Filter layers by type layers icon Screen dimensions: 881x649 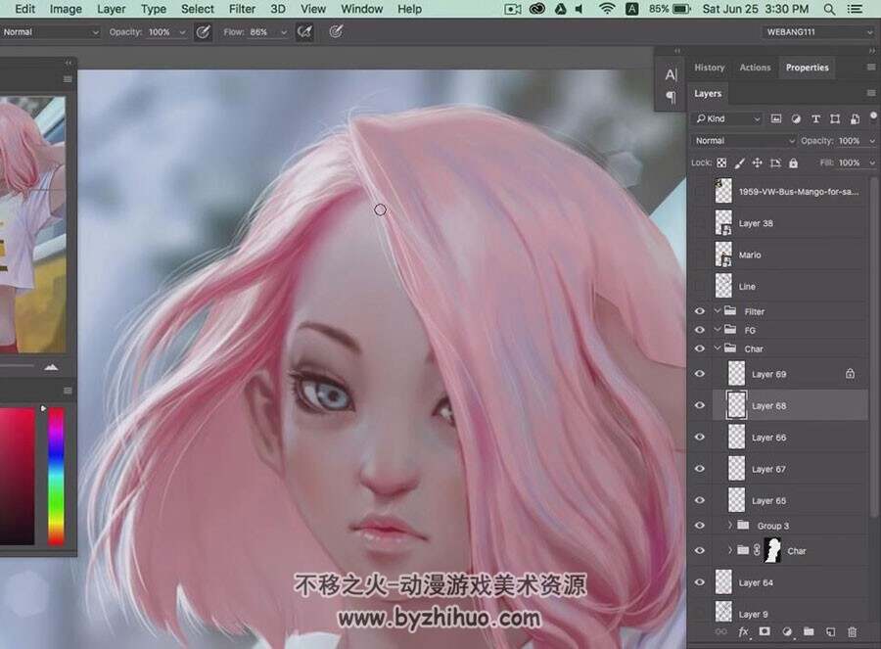click(x=815, y=118)
